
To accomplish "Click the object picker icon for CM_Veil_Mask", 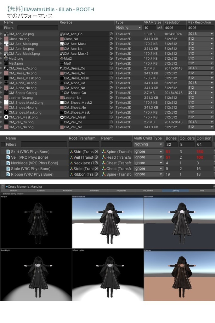I will click(111, 117).
